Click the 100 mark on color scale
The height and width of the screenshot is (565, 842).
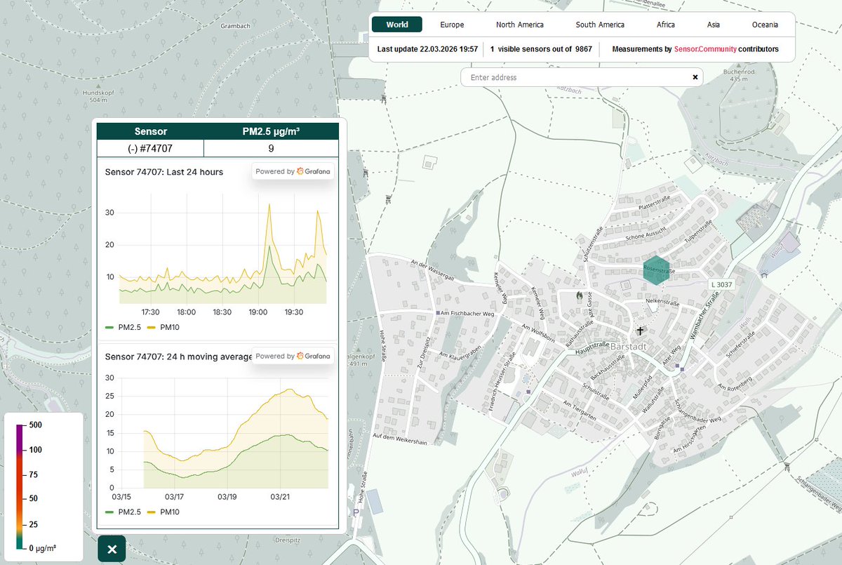click(x=35, y=450)
